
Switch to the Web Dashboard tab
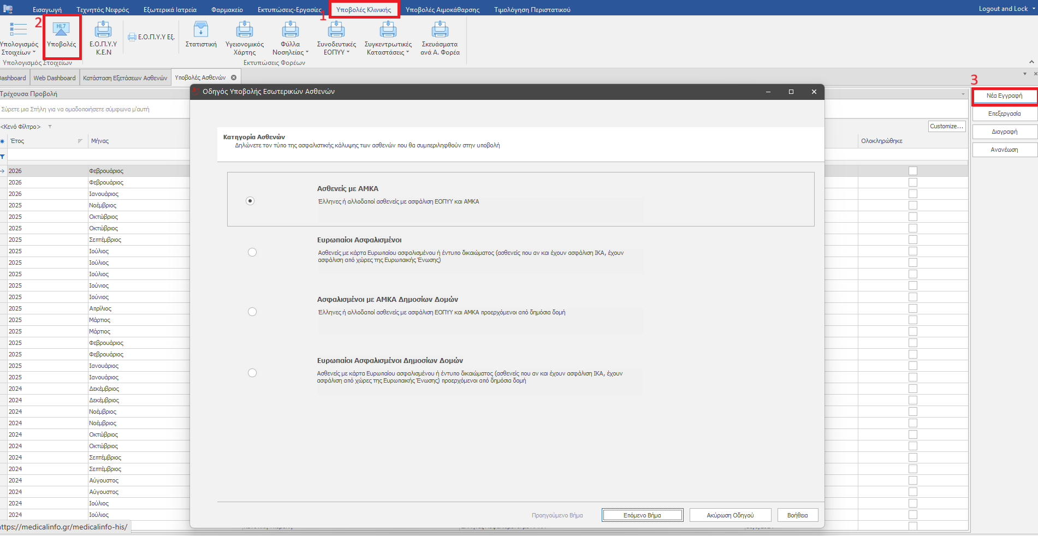pos(55,78)
